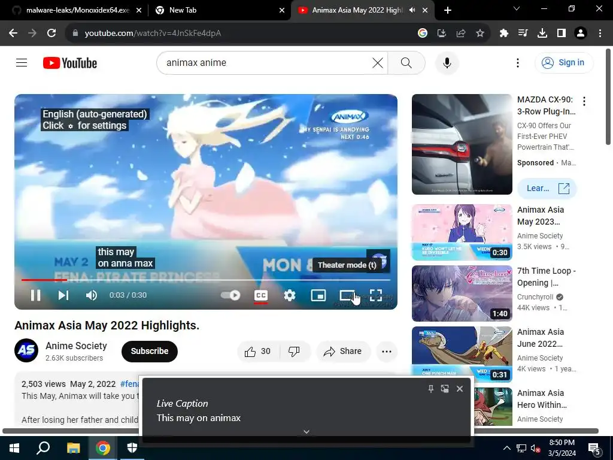Subscribe to Anime Society
Viewport: 613px width, 460px height.
pos(149,351)
